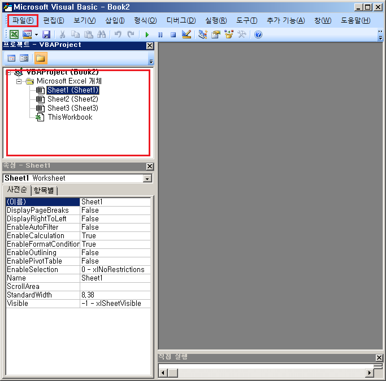
Task: Click the Project Explorer toolbar icon
Action: coord(203,34)
